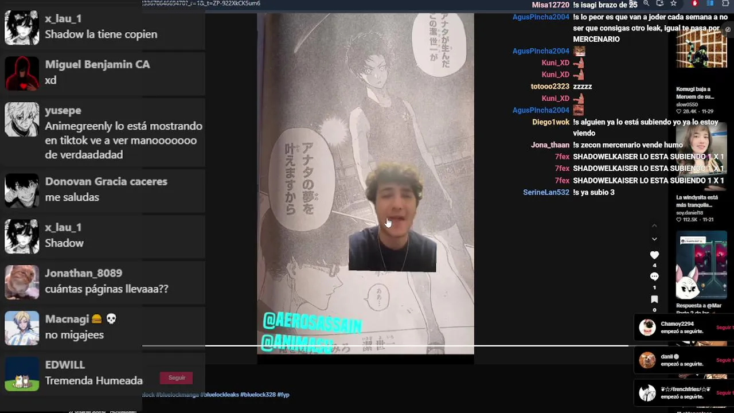The image size is (734, 413).
Task: Open the 'Komugi baja a Meruem' video thumbnail
Action: coord(701,49)
